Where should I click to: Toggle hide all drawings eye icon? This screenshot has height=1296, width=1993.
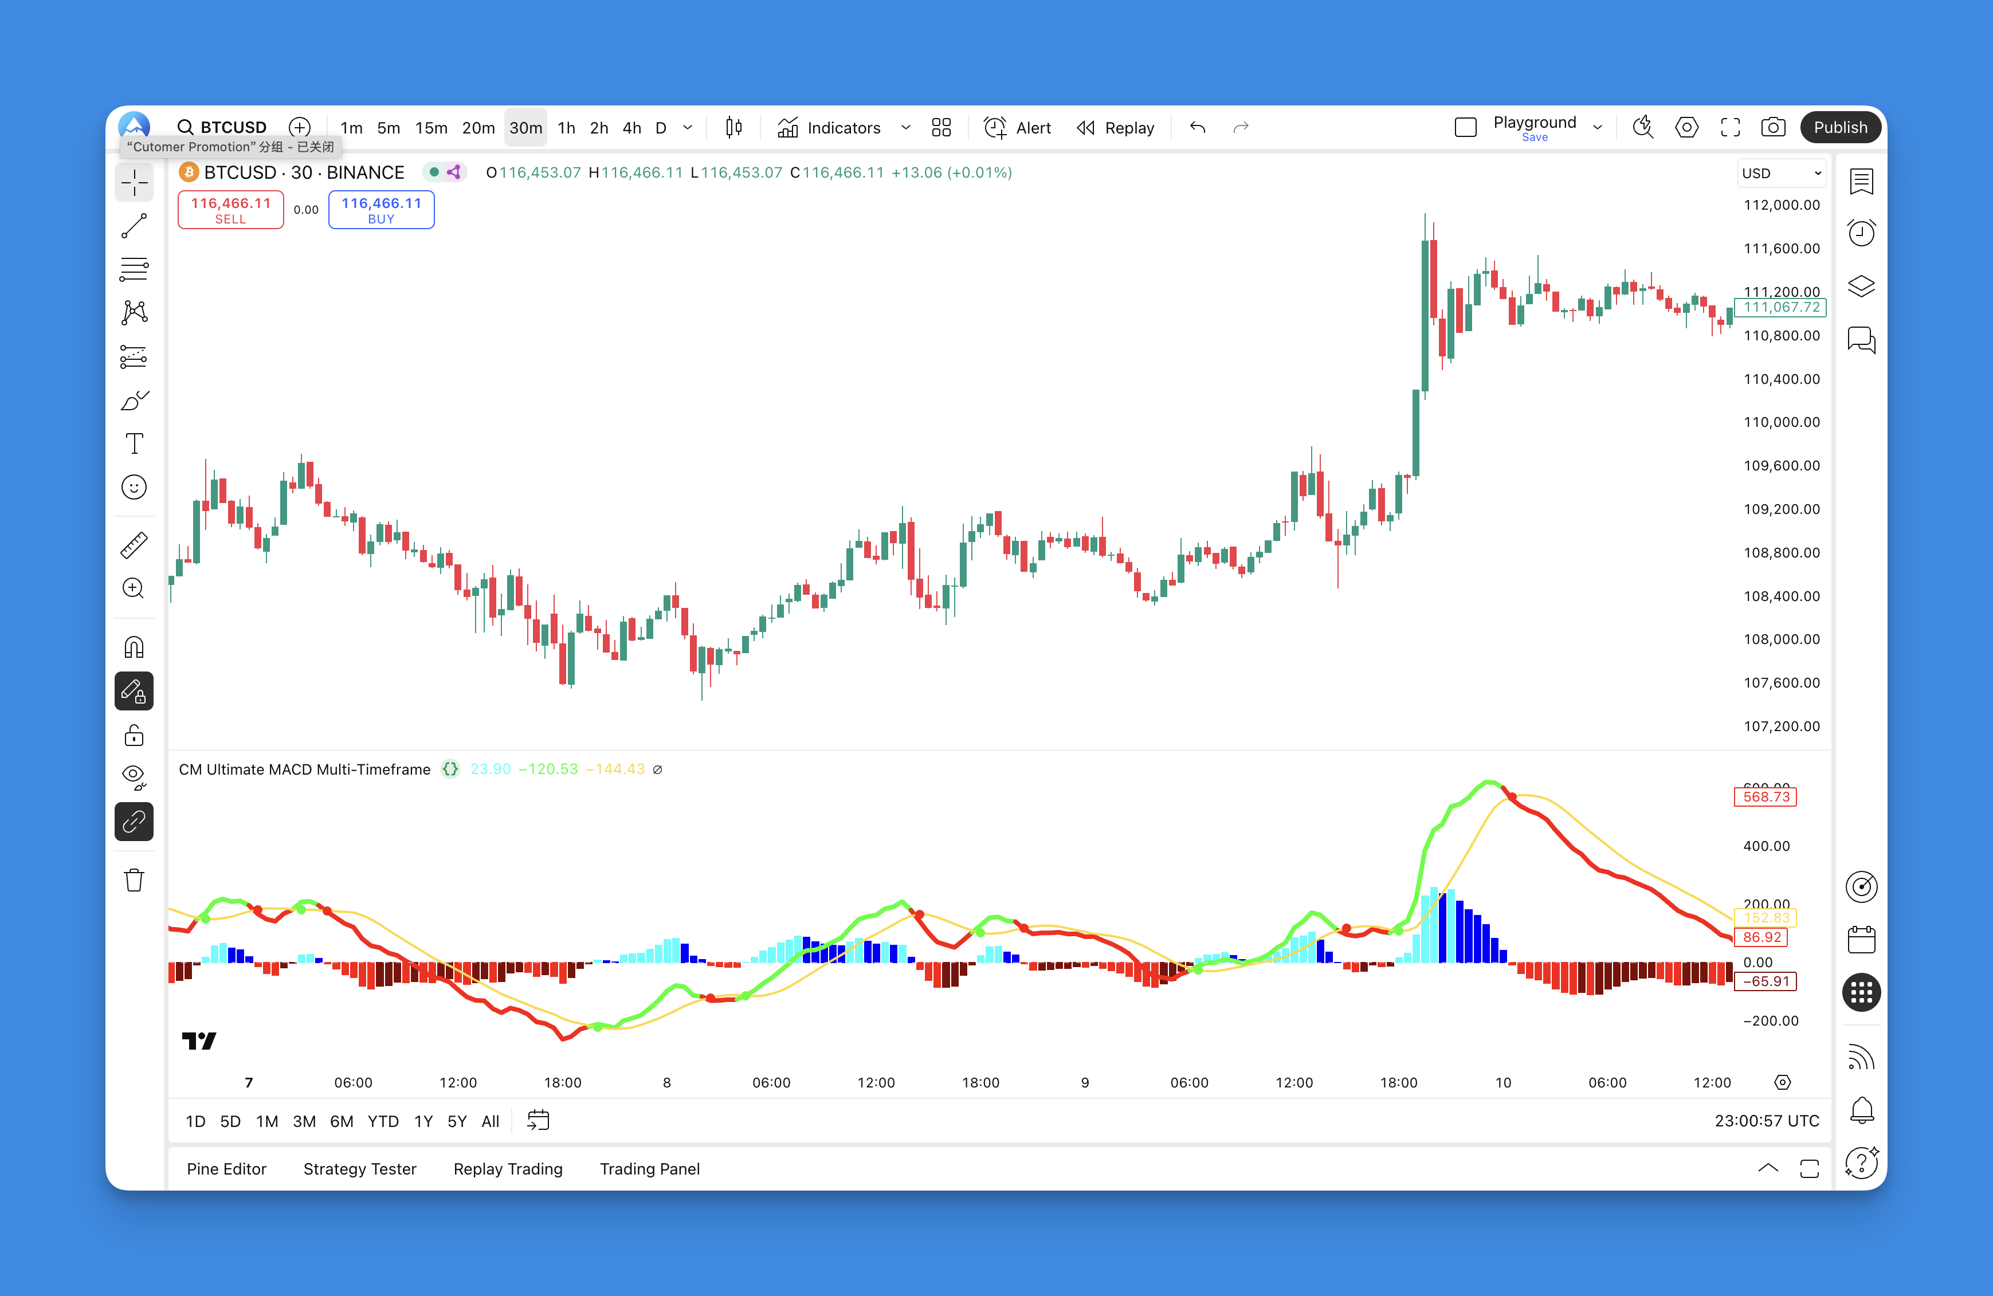[134, 777]
